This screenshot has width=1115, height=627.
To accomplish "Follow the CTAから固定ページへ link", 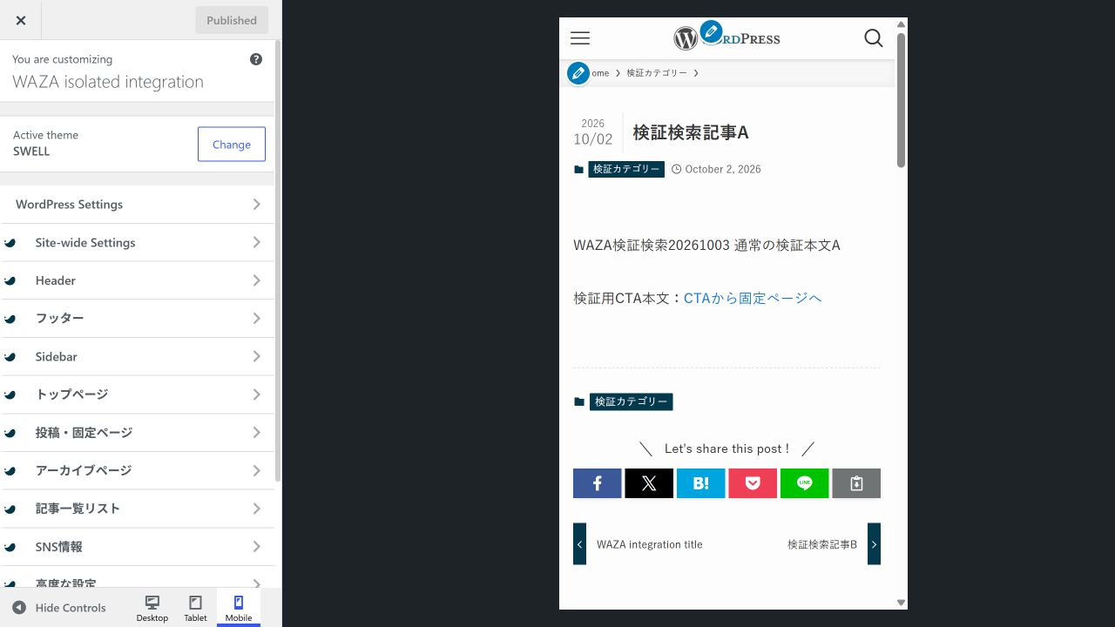I will click(753, 298).
